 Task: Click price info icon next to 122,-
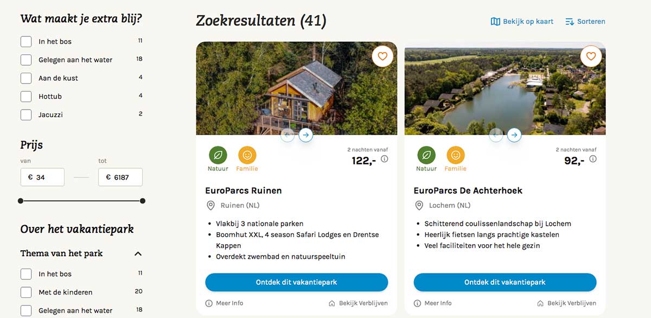coord(385,159)
